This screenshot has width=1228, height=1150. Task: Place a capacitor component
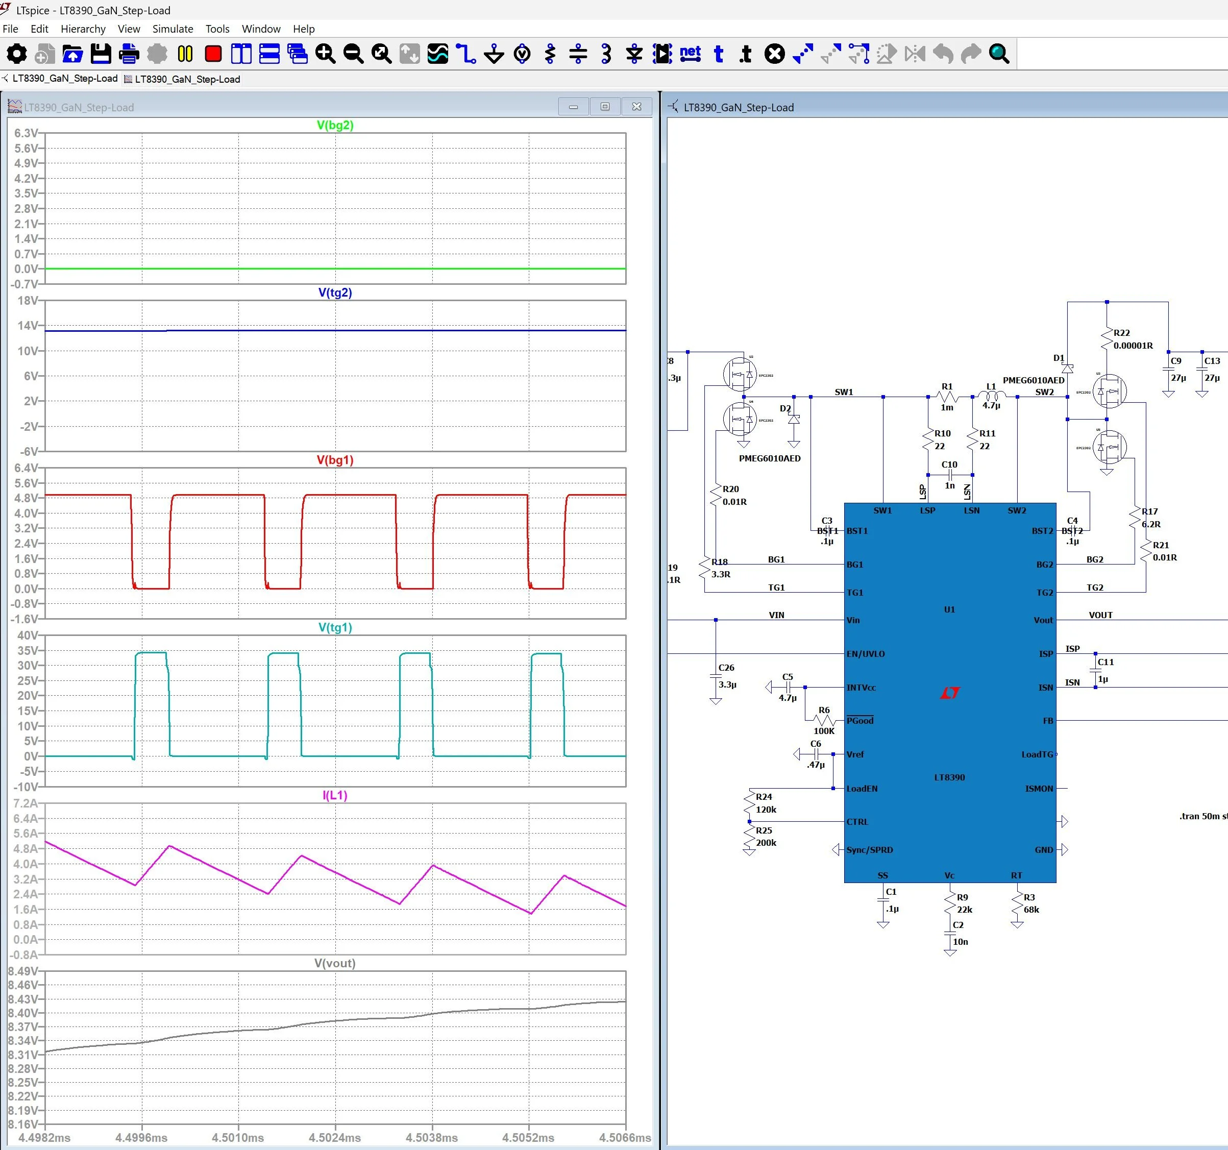pos(578,54)
